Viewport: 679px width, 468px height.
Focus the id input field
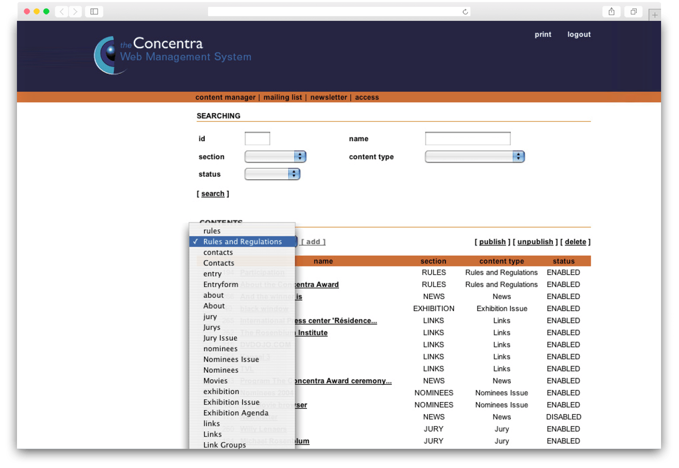[257, 138]
